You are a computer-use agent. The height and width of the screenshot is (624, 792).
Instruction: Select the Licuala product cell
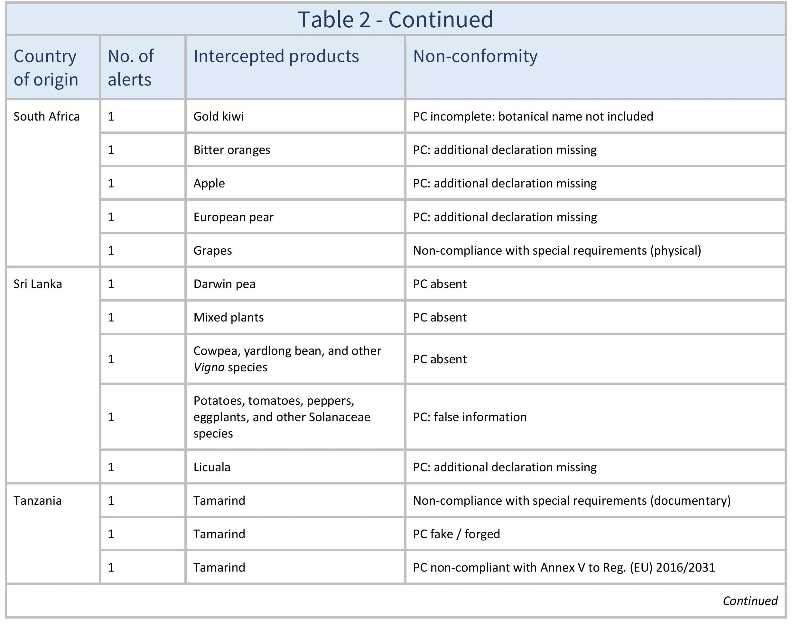click(x=212, y=467)
